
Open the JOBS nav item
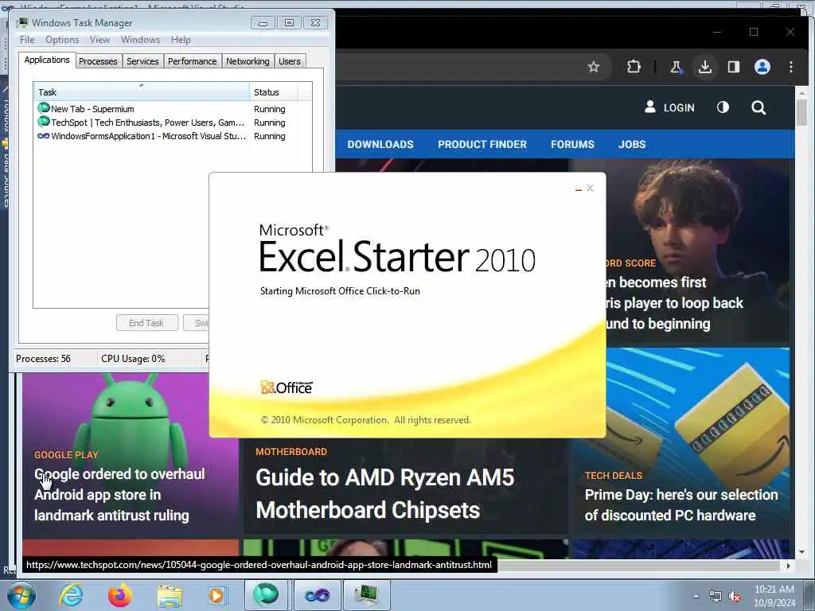(632, 145)
